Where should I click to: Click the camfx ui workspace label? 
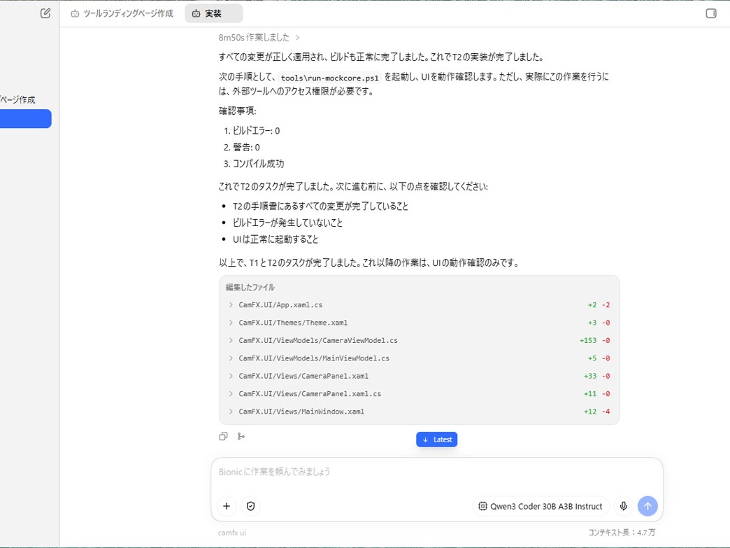tap(232, 532)
